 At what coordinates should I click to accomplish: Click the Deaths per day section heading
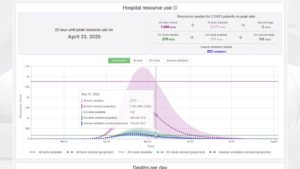click(x=150, y=167)
